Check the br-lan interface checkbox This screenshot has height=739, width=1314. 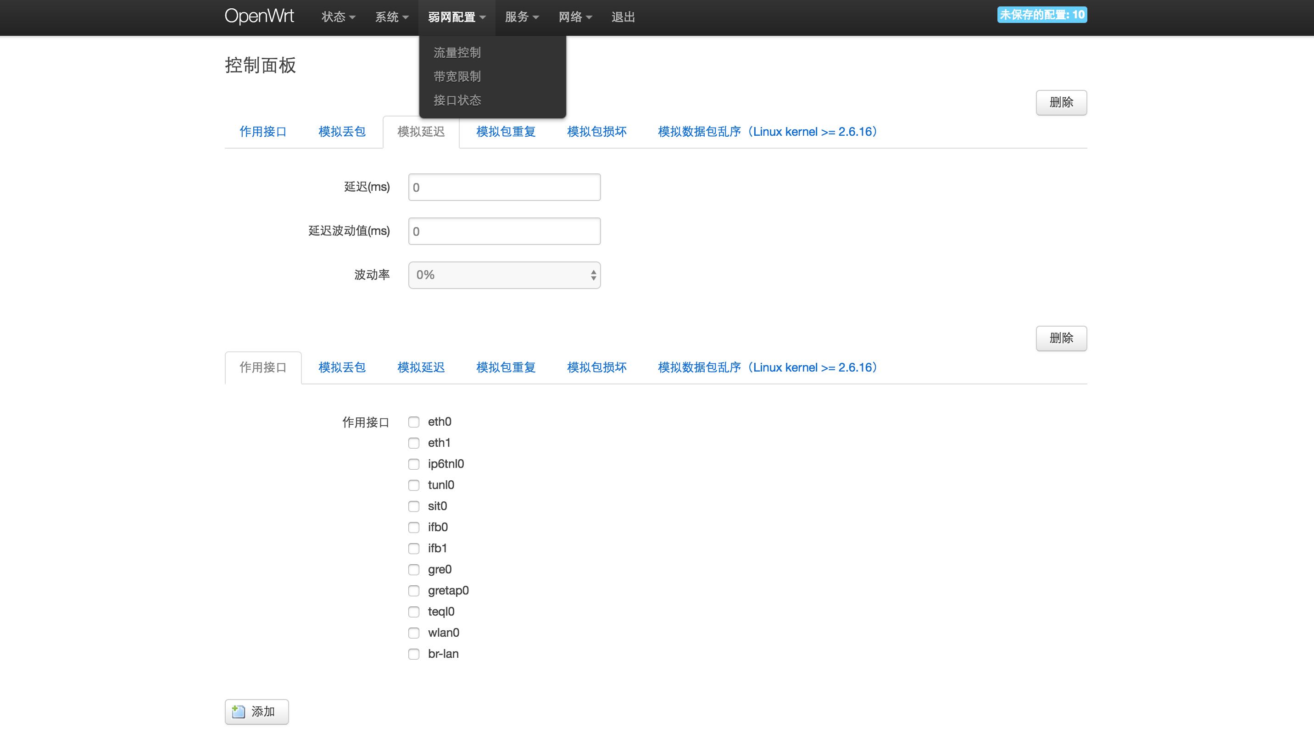coord(414,654)
